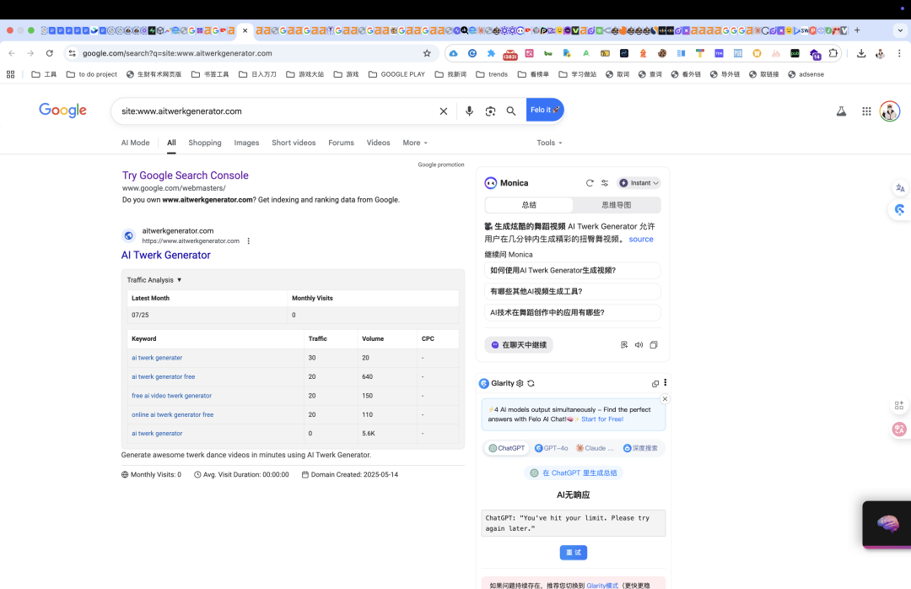Expand the Instant model dropdown
The height and width of the screenshot is (589, 911).
[x=639, y=182]
